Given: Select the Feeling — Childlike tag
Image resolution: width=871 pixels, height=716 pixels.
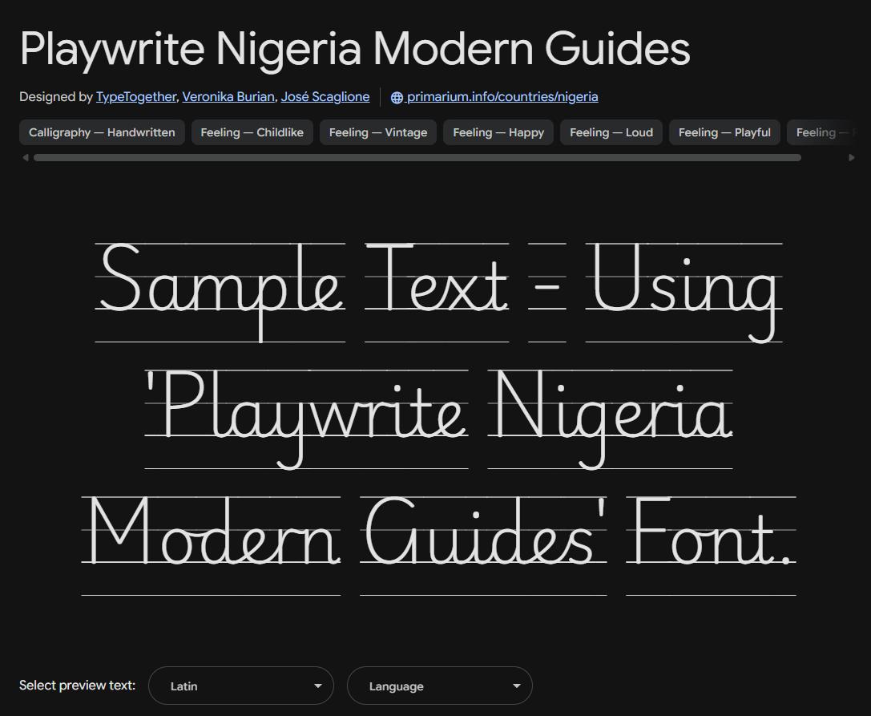Looking at the screenshot, I should pyautogui.click(x=252, y=132).
